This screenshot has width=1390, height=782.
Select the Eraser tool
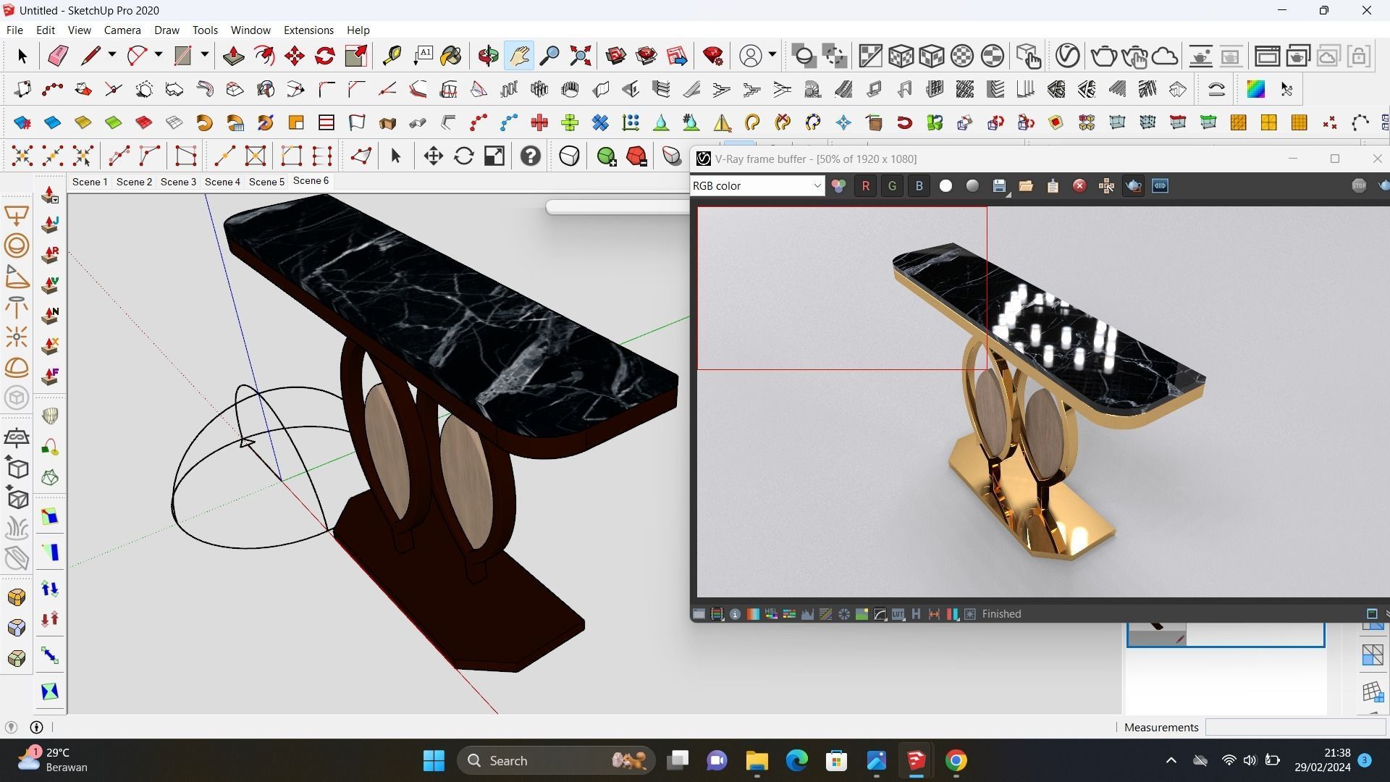pyautogui.click(x=57, y=56)
